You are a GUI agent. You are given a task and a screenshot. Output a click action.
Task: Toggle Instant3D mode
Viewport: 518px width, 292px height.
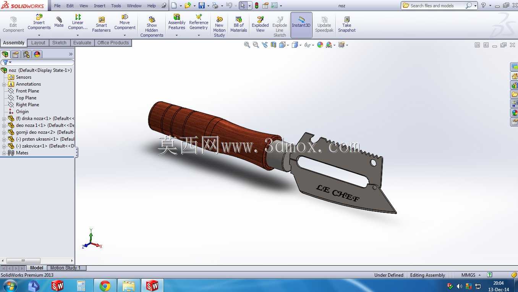301,25
